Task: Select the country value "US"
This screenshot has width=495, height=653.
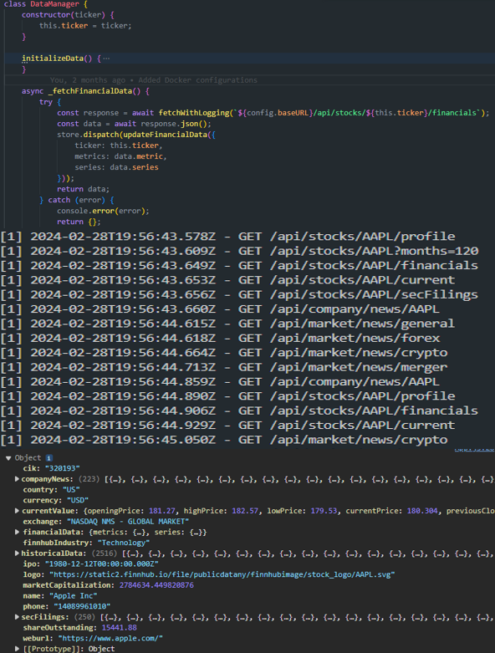Action: 71,489
